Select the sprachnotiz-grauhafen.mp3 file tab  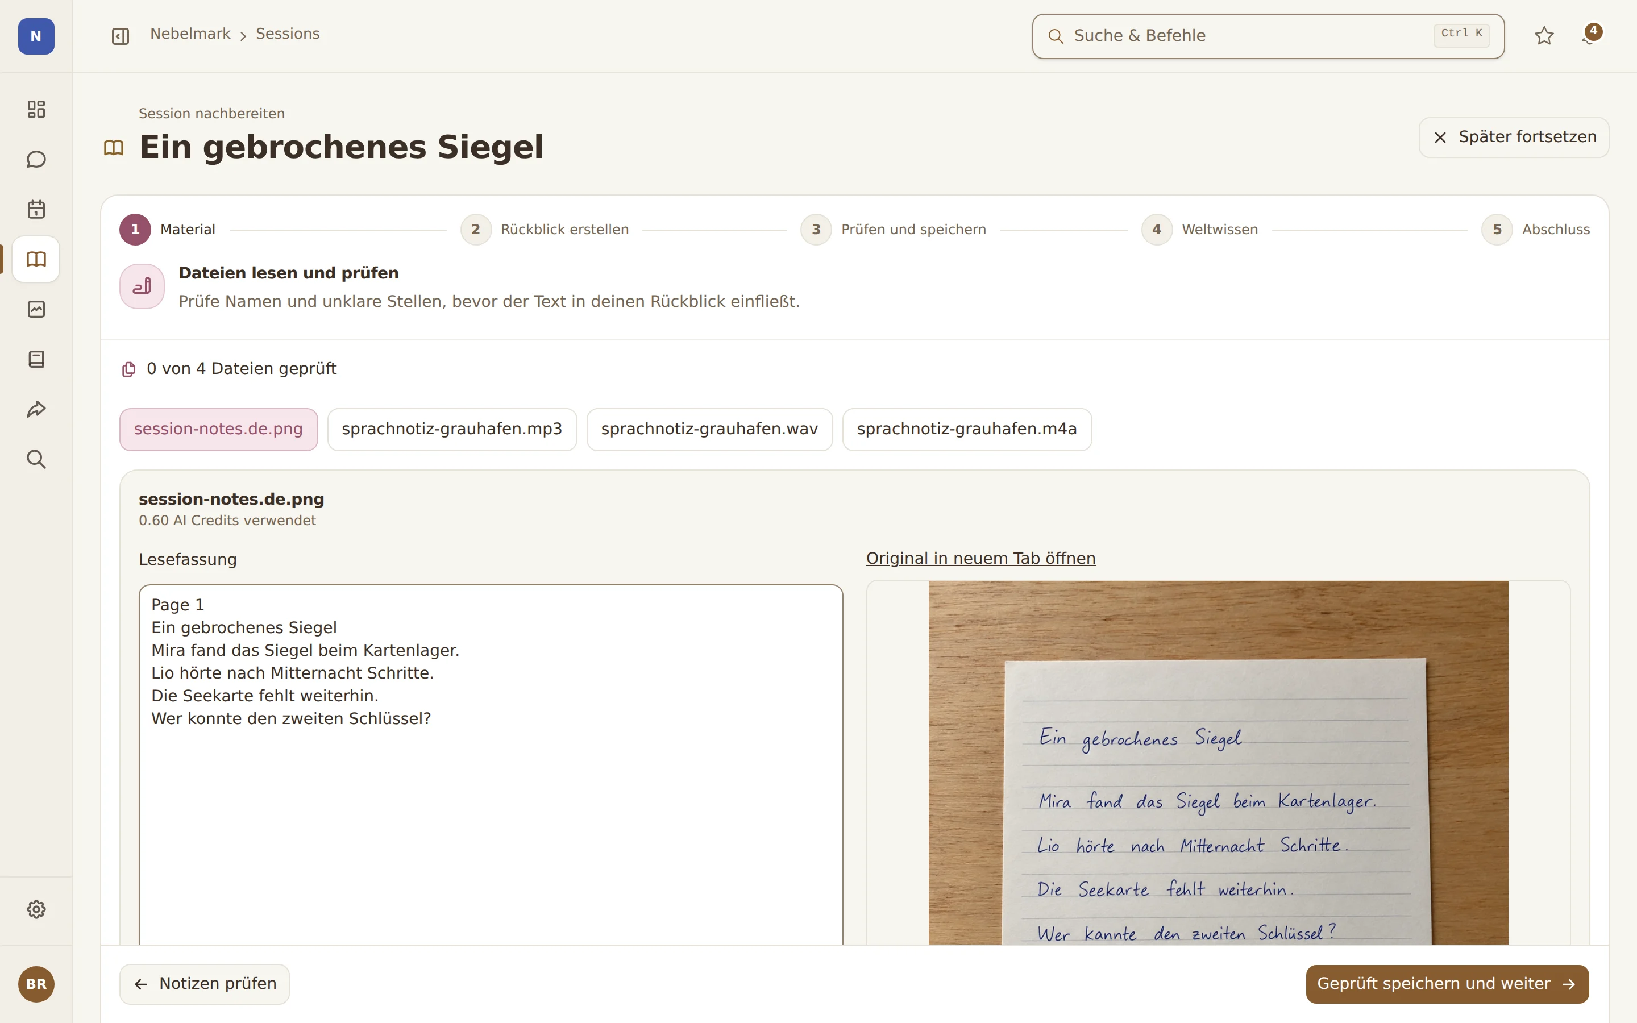[452, 429]
